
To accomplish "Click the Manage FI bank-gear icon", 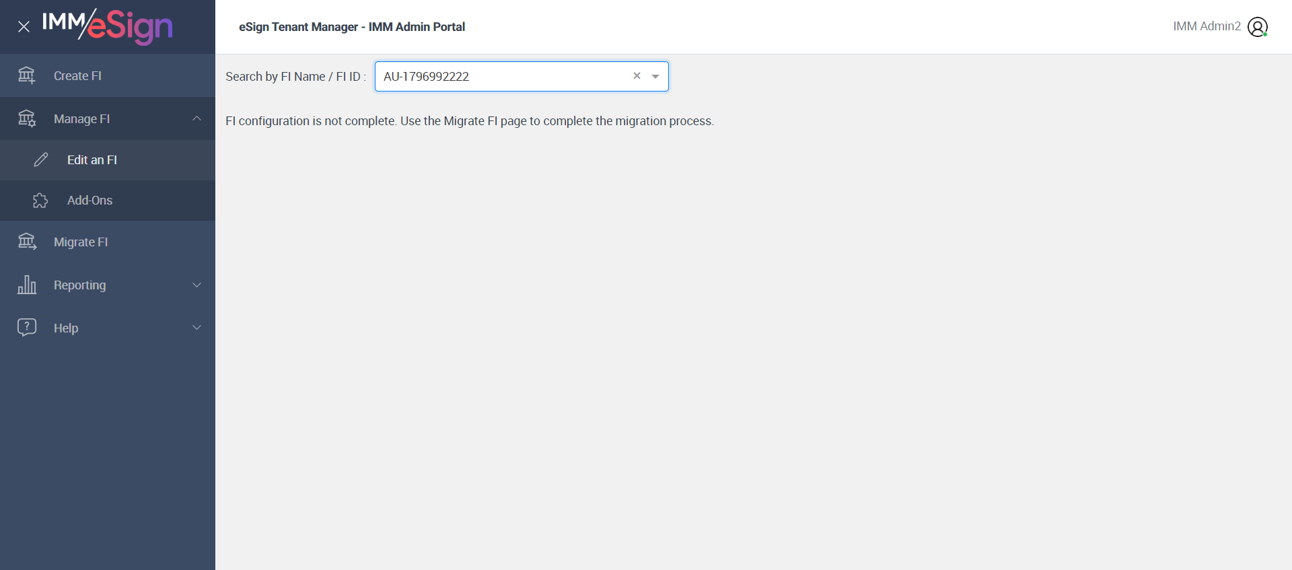I will coord(27,118).
